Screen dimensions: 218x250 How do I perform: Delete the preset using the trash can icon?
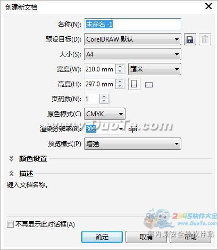tap(205, 39)
